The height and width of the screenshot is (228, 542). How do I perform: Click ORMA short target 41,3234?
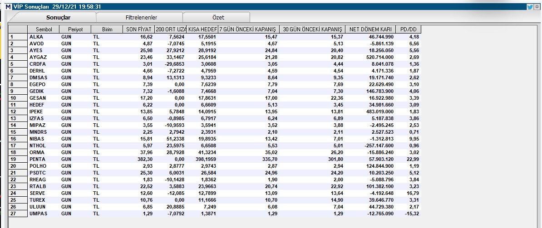pos(207,152)
